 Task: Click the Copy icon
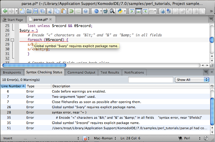tap(57, 11)
